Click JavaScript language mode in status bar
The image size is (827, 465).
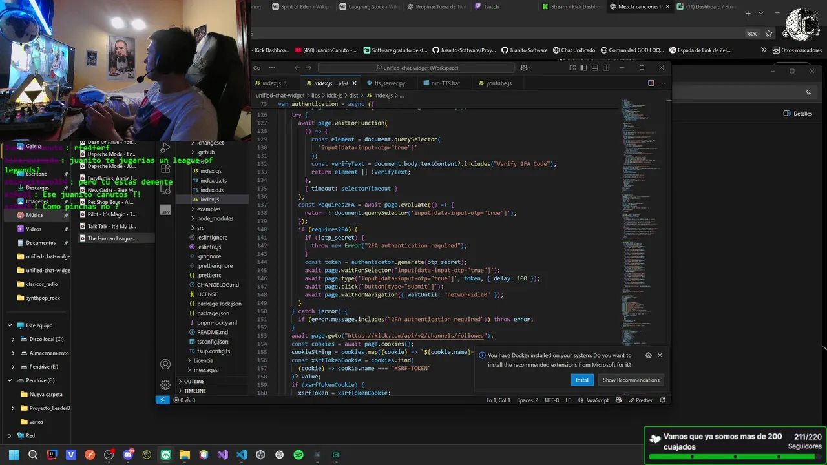click(x=593, y=400)
